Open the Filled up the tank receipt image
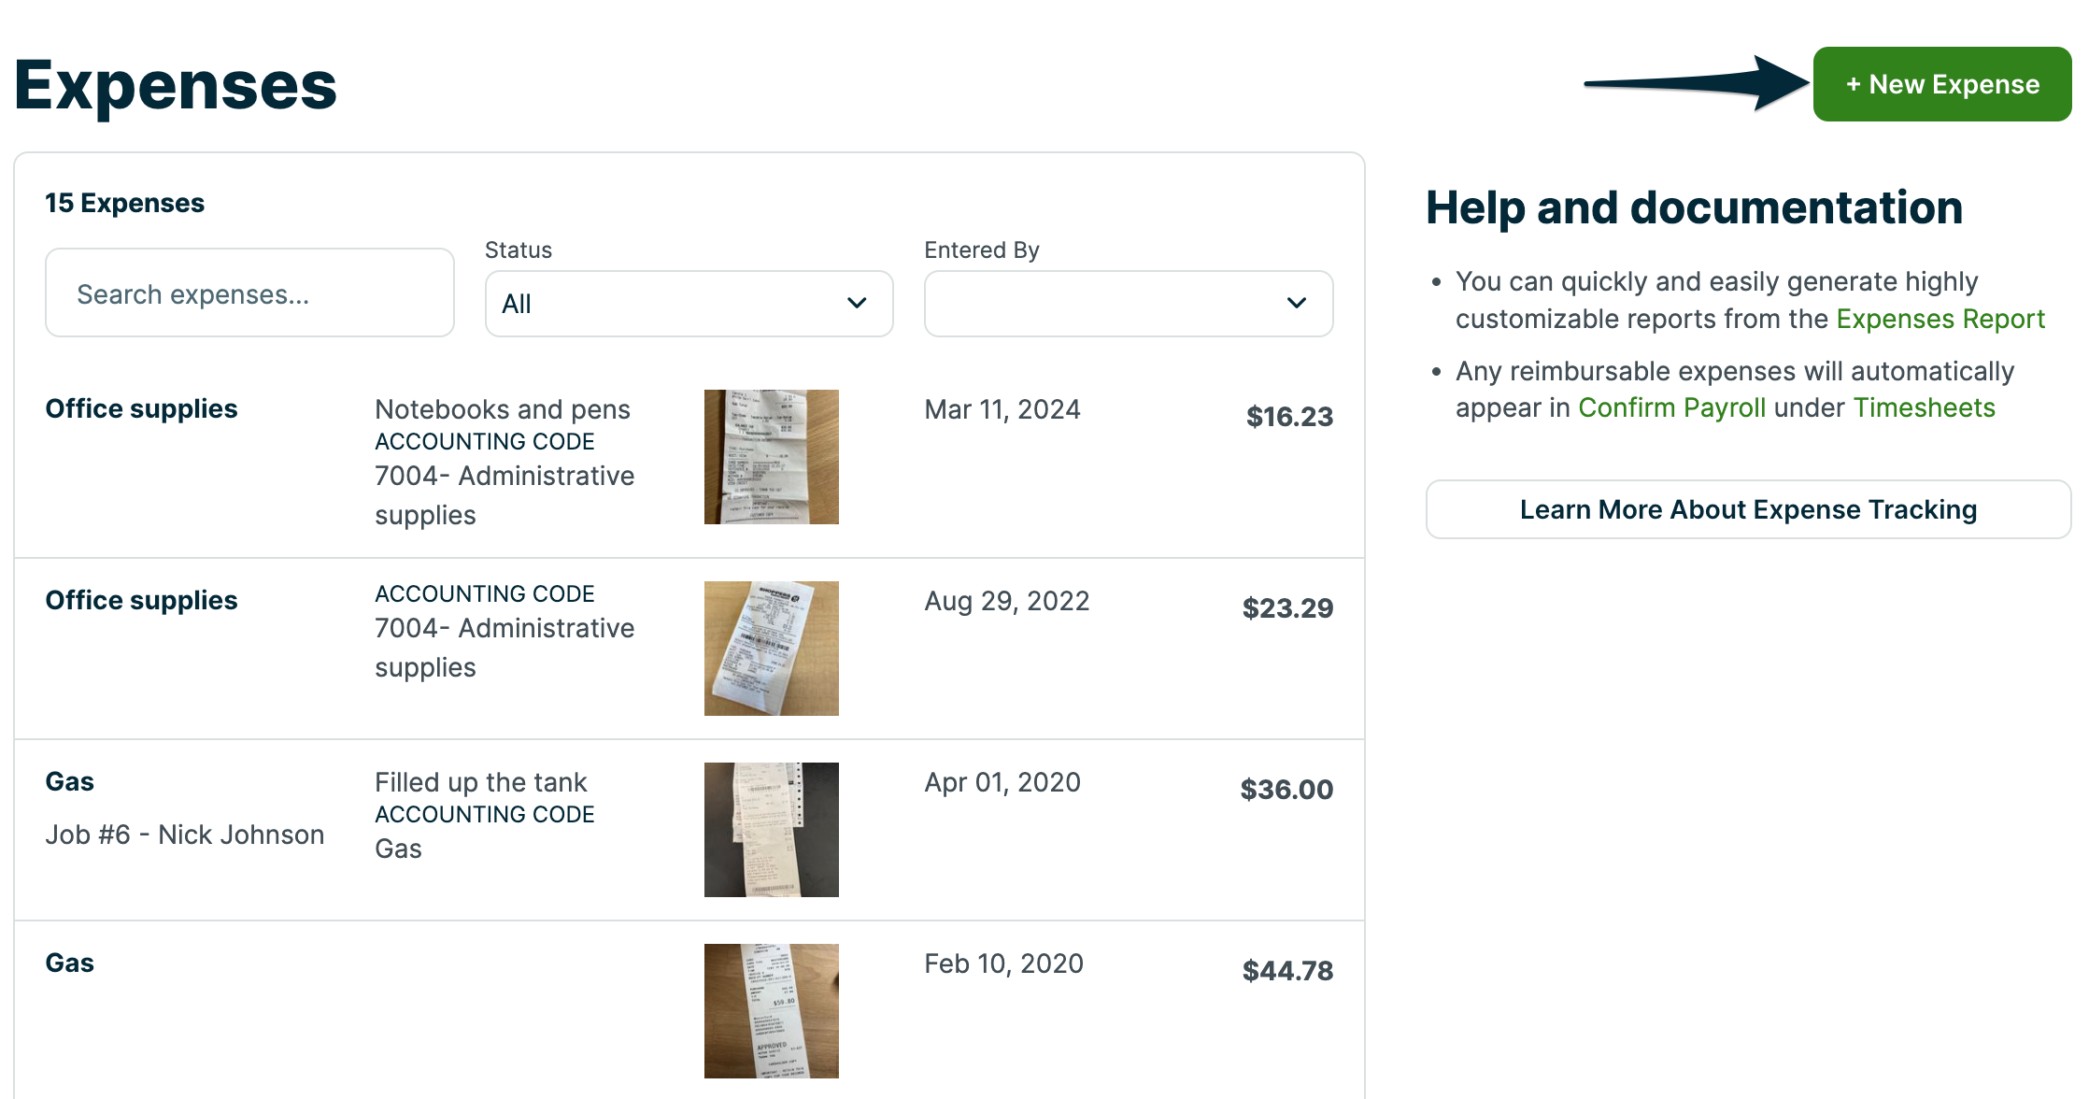This screenshot has width=2089, height=1099. click(771, 830)
